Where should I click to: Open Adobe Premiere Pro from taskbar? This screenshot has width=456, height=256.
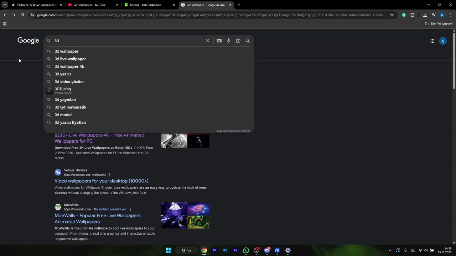tap(214, 250)
